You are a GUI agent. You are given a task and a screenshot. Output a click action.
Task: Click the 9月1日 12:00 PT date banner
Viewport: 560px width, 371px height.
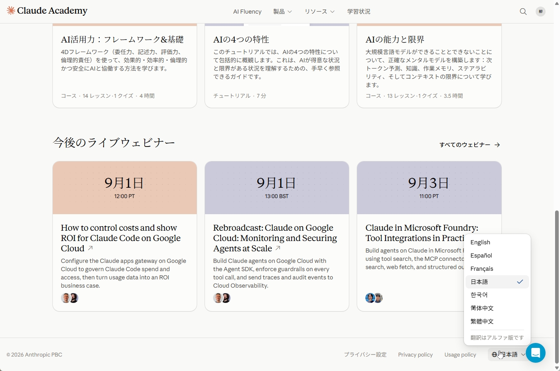(125, 188)
